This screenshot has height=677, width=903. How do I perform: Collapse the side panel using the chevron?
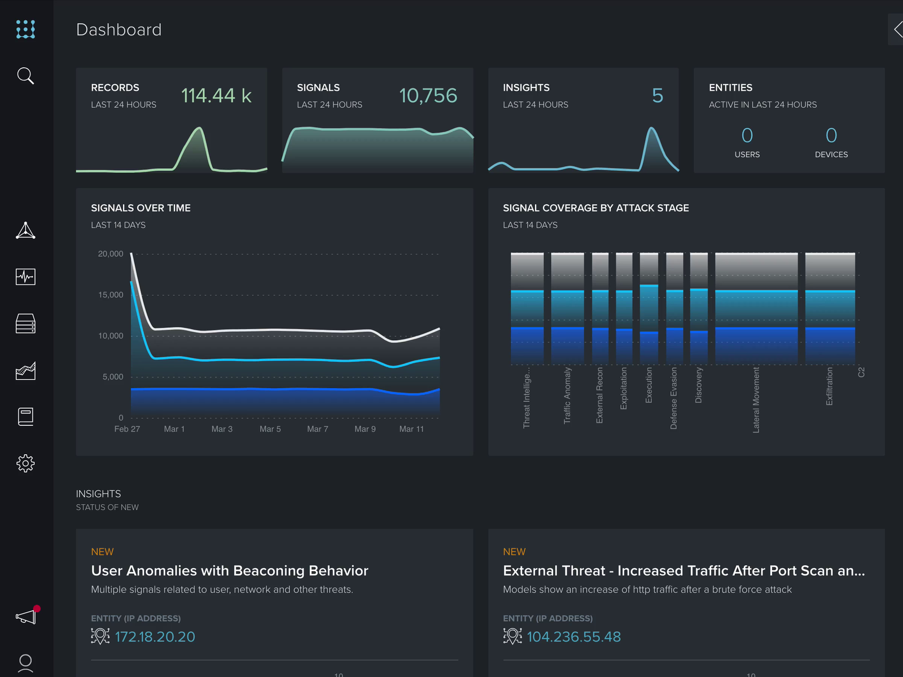coord(897,29)
